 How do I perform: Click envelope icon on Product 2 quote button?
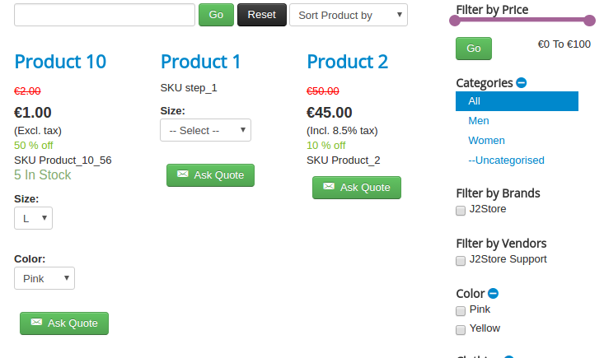click(x=329, y=187)
